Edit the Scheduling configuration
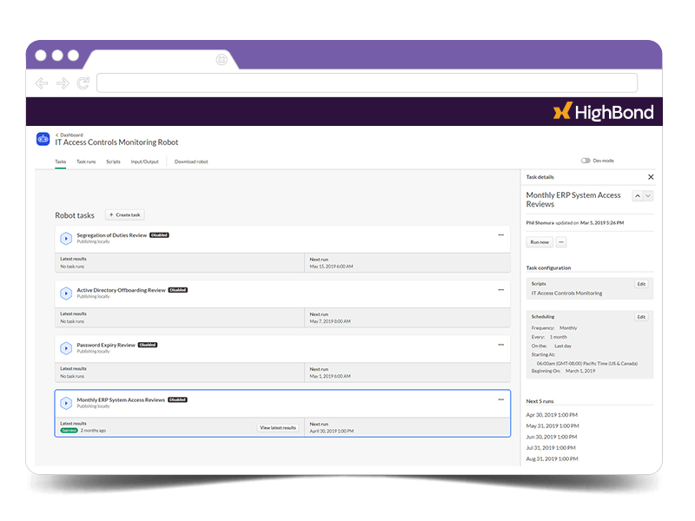Image resolution: width=695 pixels, height=521 pixels. (641, 317)
